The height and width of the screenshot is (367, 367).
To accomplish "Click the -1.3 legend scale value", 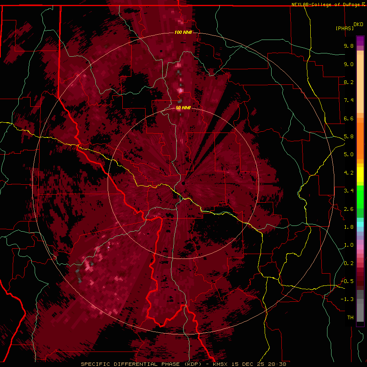I will (347, 299).
